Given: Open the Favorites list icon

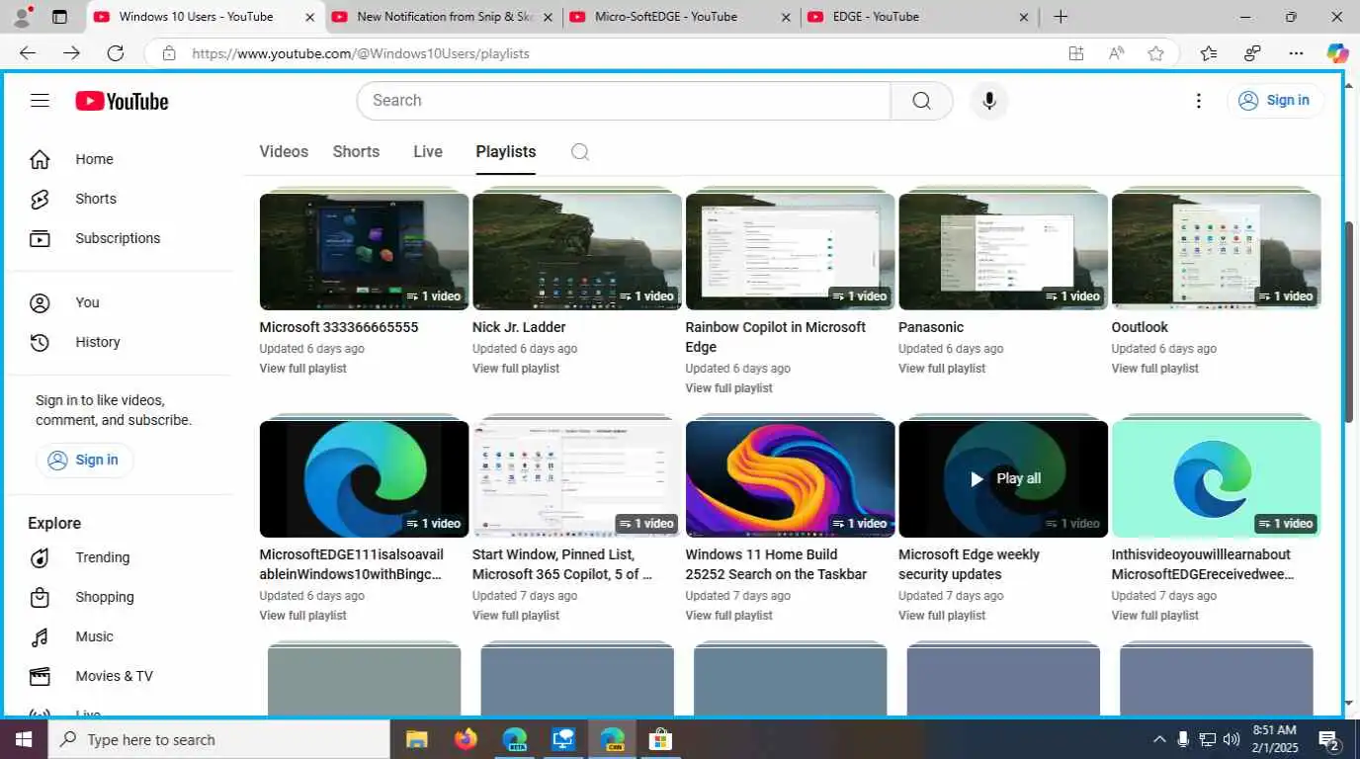Looking at the screenshot, I should 1208,53.
